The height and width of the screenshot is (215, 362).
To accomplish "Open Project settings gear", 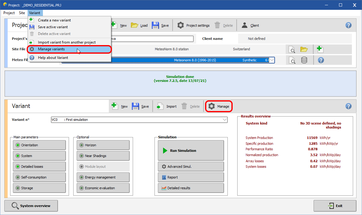I will [181, 25].
